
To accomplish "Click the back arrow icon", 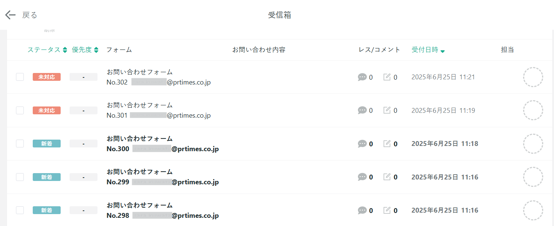I will 10,15.
